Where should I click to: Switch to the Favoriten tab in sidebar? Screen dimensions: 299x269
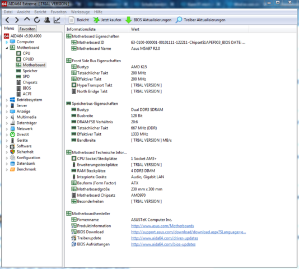[27, 29]
